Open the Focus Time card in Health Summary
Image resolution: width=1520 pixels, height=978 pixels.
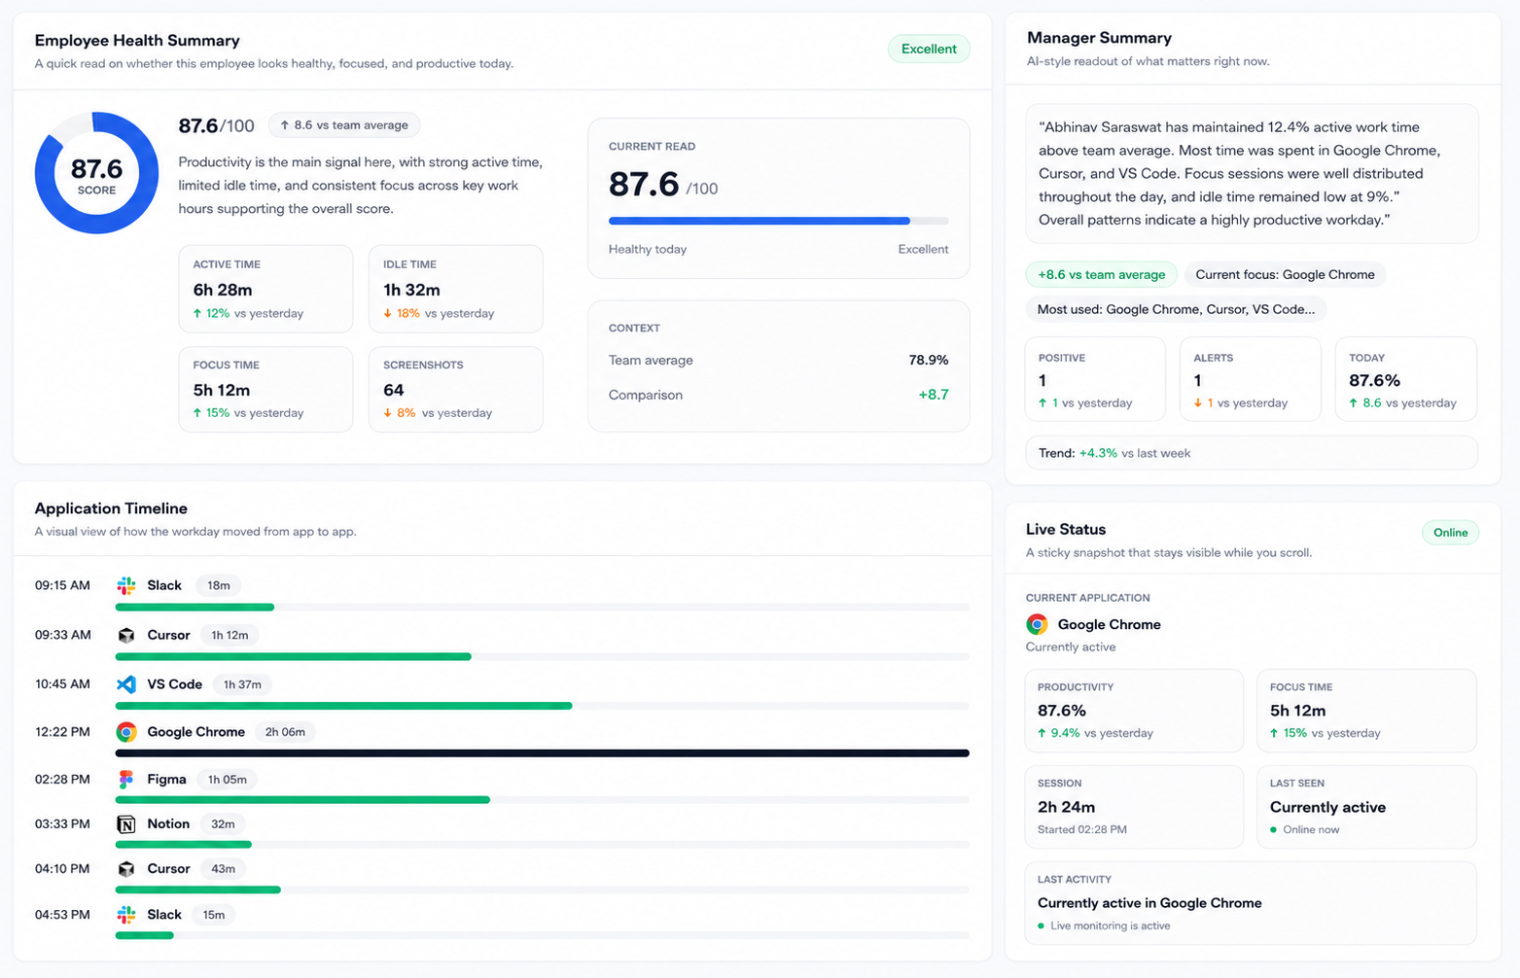[x=265, y=390]
